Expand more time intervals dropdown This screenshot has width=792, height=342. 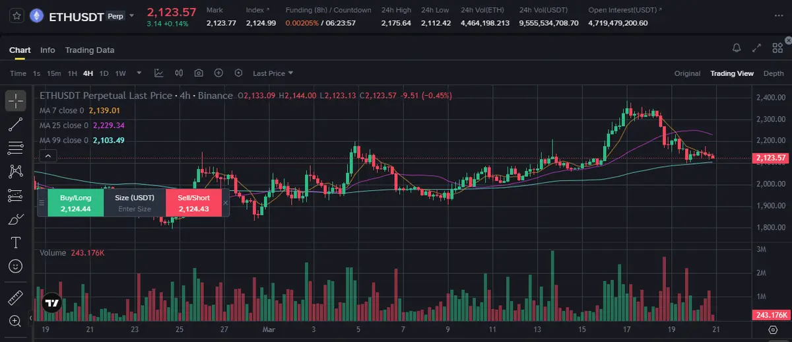139,73
